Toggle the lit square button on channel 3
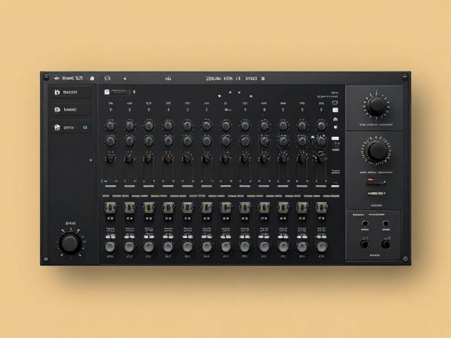 pyautogui.click(x=149, y=208)
